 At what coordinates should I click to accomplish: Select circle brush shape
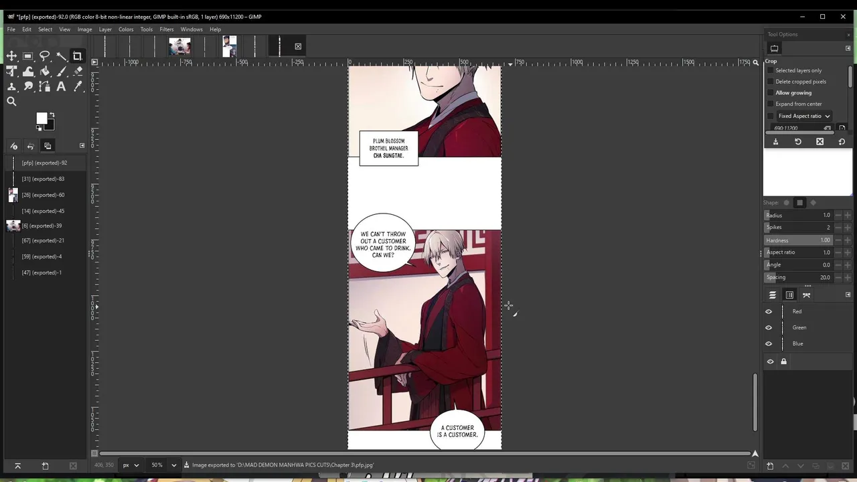[786, 203]
